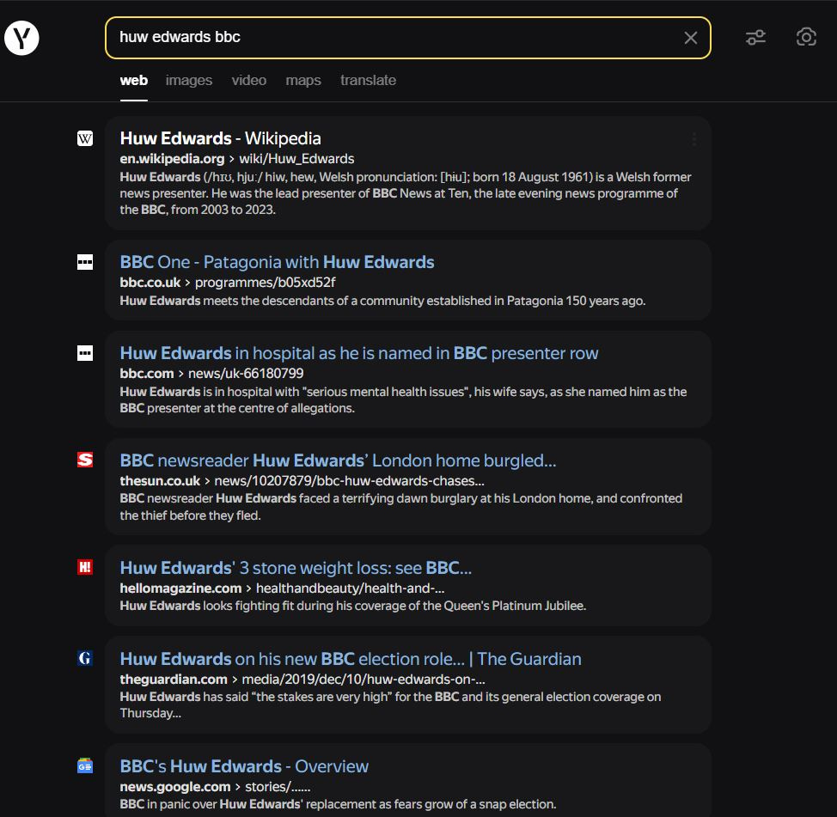This screenshot has width=837, height=817.
Task: Open Huw Edwards in hospital BBC article
Action: 359,353
